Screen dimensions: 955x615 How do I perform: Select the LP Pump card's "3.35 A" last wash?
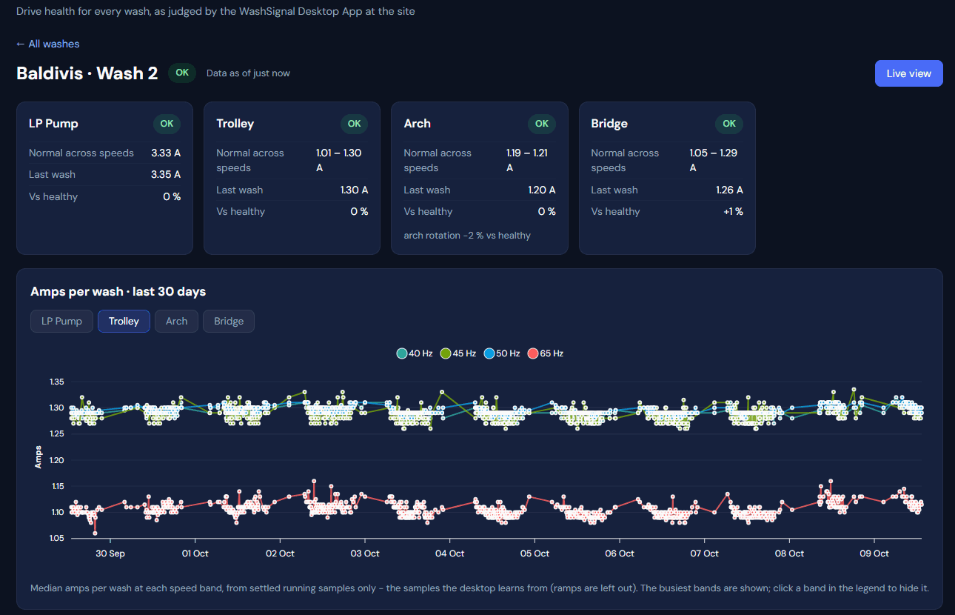(166, 175)
